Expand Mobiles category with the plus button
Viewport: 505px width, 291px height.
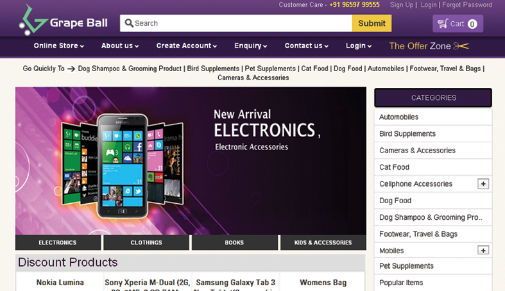pyautogui.click(x=483, y=250)
